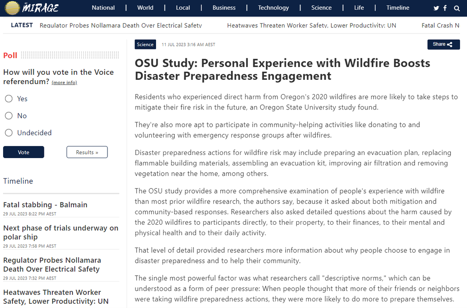The height and width of the screenshot is (308, 467).
Task: Open the Fatal Crash ticker headline
Action: pyautogui.click(x=440, y=25)
